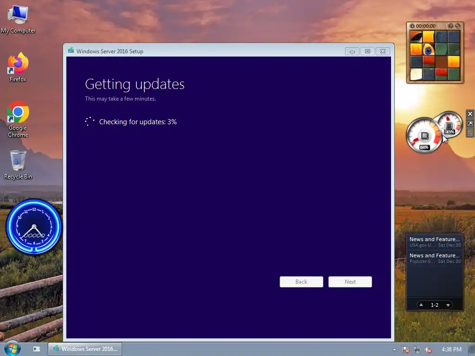Close the CPU meter gadget
475x356 pixels.
[470, 114]
